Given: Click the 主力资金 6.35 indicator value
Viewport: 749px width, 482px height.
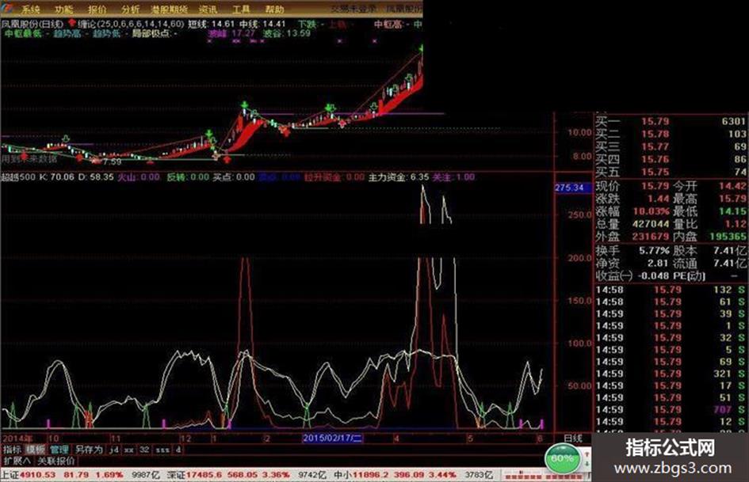Looking at the screenshot, I should 399,177.
